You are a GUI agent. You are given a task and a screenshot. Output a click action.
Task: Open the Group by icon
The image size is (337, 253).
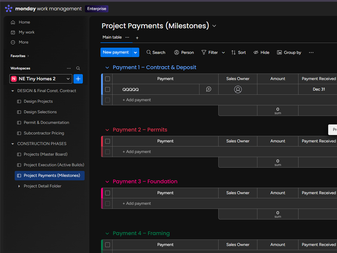[x=279, y=52]
